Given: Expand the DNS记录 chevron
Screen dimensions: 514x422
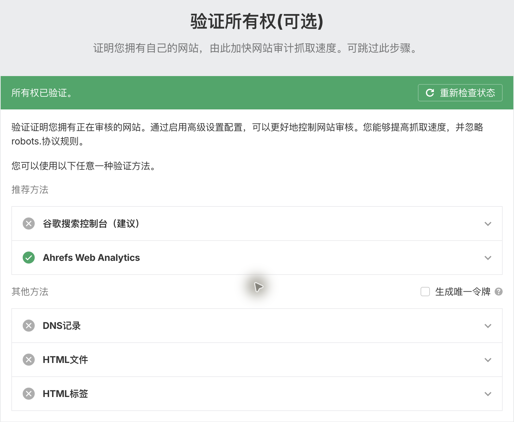Looking at the screenshot, I should coord(488,326).
